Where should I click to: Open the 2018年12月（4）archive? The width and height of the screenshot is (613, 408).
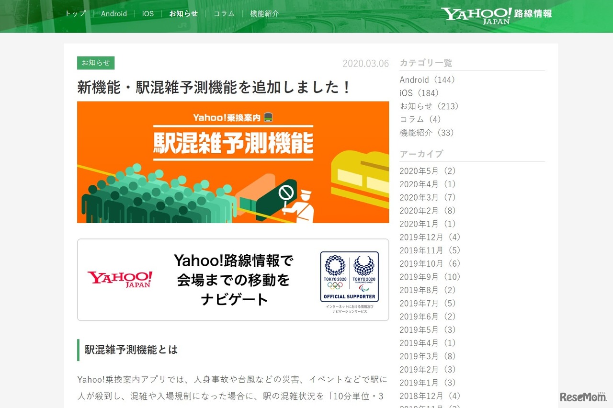click(430, 396)
